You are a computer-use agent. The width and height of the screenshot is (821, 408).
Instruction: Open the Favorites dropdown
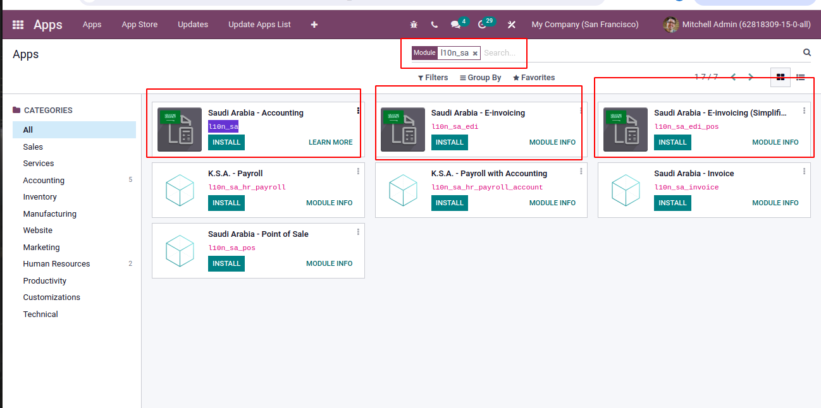click(534, 78)
